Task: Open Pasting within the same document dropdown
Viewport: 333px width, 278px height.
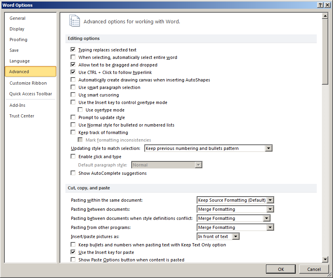Action: point(270,200)
